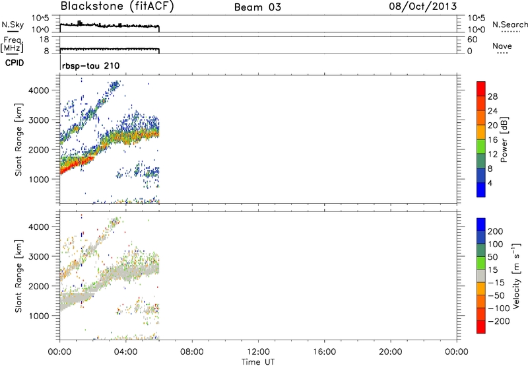528x366 pixels.
Task: Click the '60' tick on Nave axis
Action: [x=472, y=40]
